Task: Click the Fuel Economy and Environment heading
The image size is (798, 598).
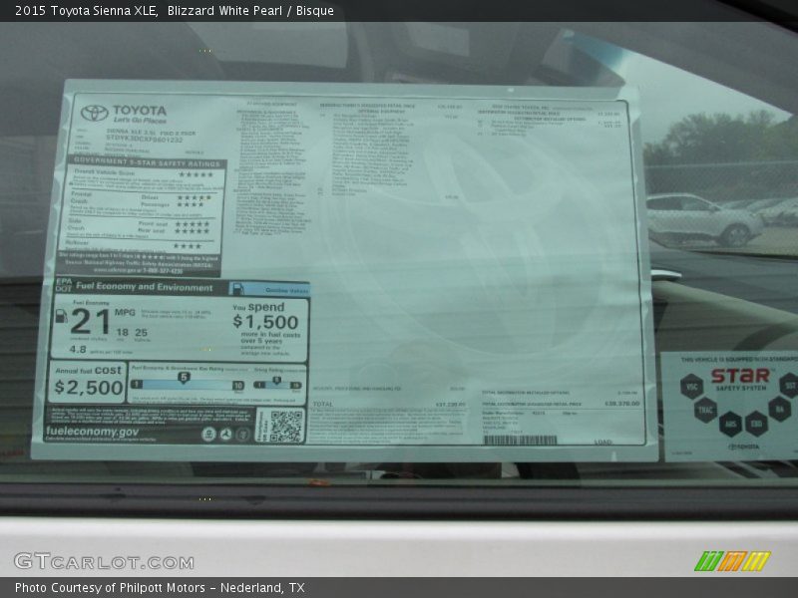Action: point(144,287)
